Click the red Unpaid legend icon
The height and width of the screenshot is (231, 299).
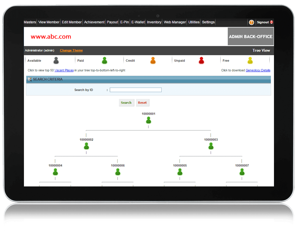201,60
